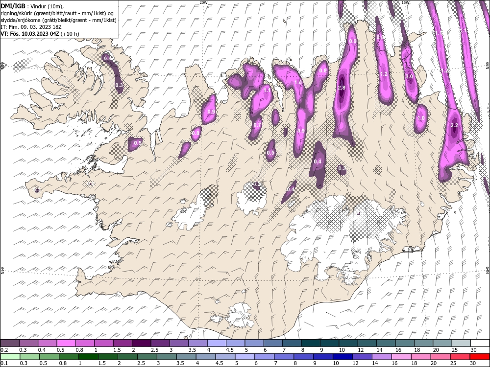This screenshot has width=490, height=367.
Task: Pick the dark purple snow legend swatch labeled 2
Action: (x=141, y=344)
